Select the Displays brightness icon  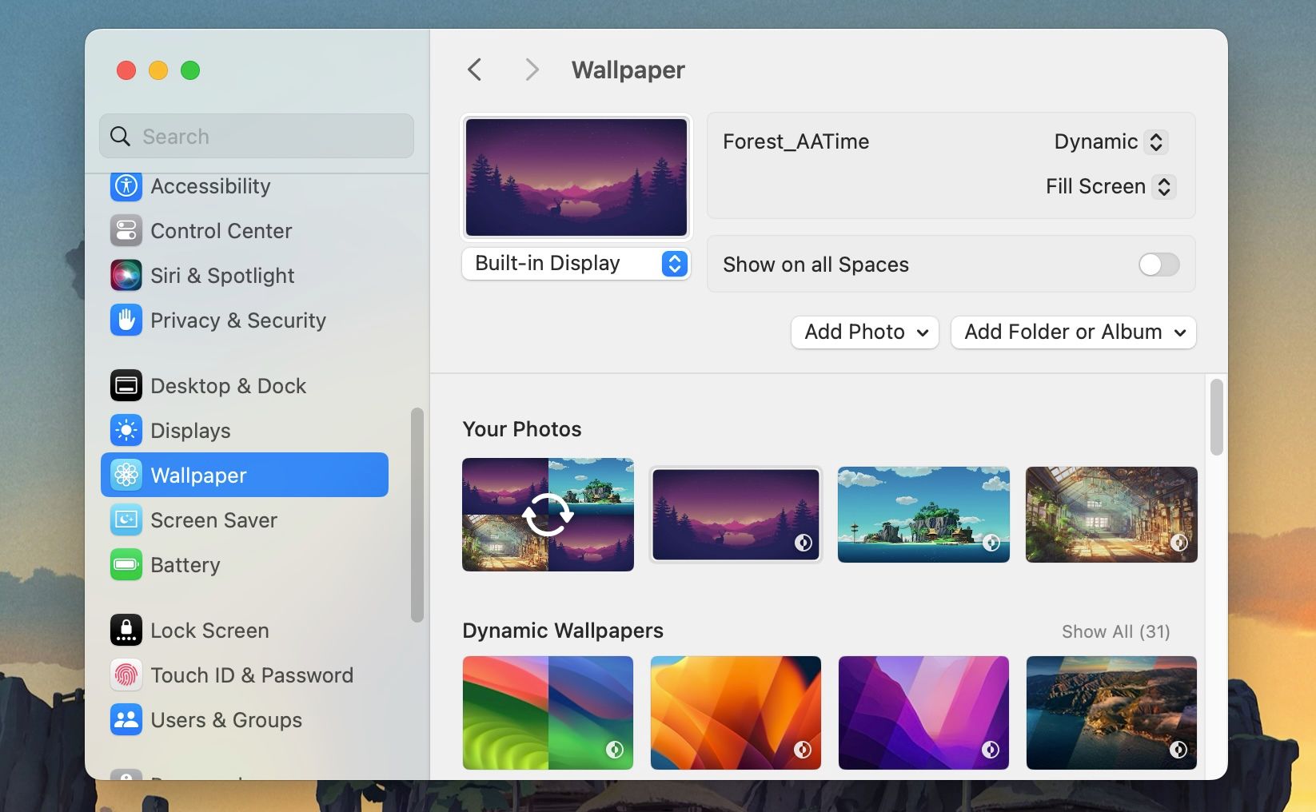tap(126, 430)
